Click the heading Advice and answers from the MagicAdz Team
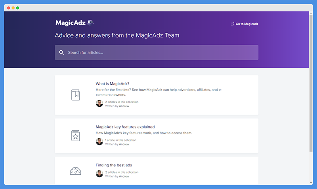 117,35
